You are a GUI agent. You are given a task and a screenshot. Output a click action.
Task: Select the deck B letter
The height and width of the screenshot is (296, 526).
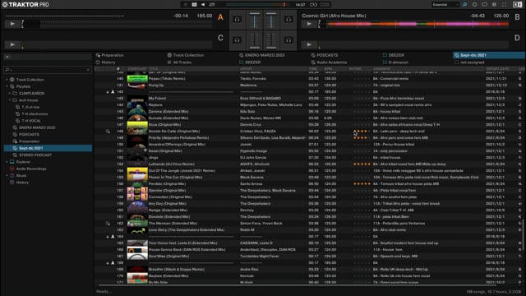(517, 16)
